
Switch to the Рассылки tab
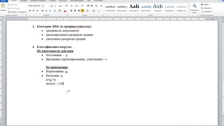click(x=63, y=1)
